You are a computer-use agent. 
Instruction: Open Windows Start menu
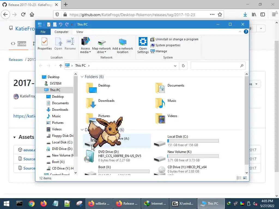pos(7,204)
